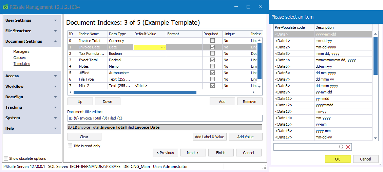Expand the System section
Screen dimensions: 383x172
pyautogui.click(x=32, y=118)
